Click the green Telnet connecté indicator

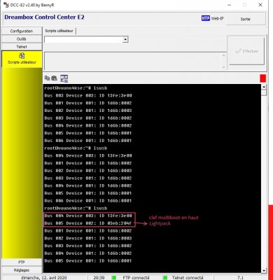(x=165, y=278)
